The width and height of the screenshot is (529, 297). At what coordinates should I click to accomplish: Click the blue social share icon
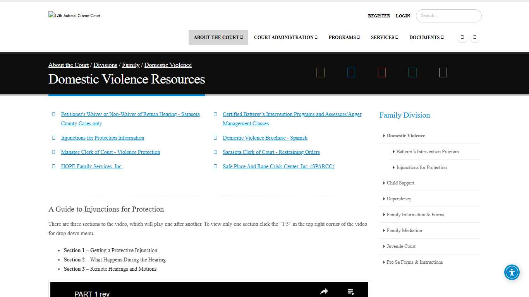(x=351, y=72)
